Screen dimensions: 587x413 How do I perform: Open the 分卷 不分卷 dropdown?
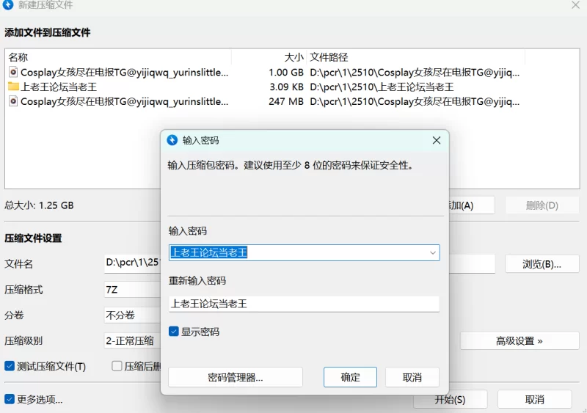click(x=132, y=315)
